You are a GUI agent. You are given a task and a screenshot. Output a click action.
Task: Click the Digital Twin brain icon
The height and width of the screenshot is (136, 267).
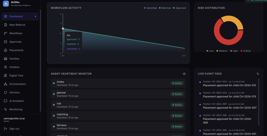[5, 76]
